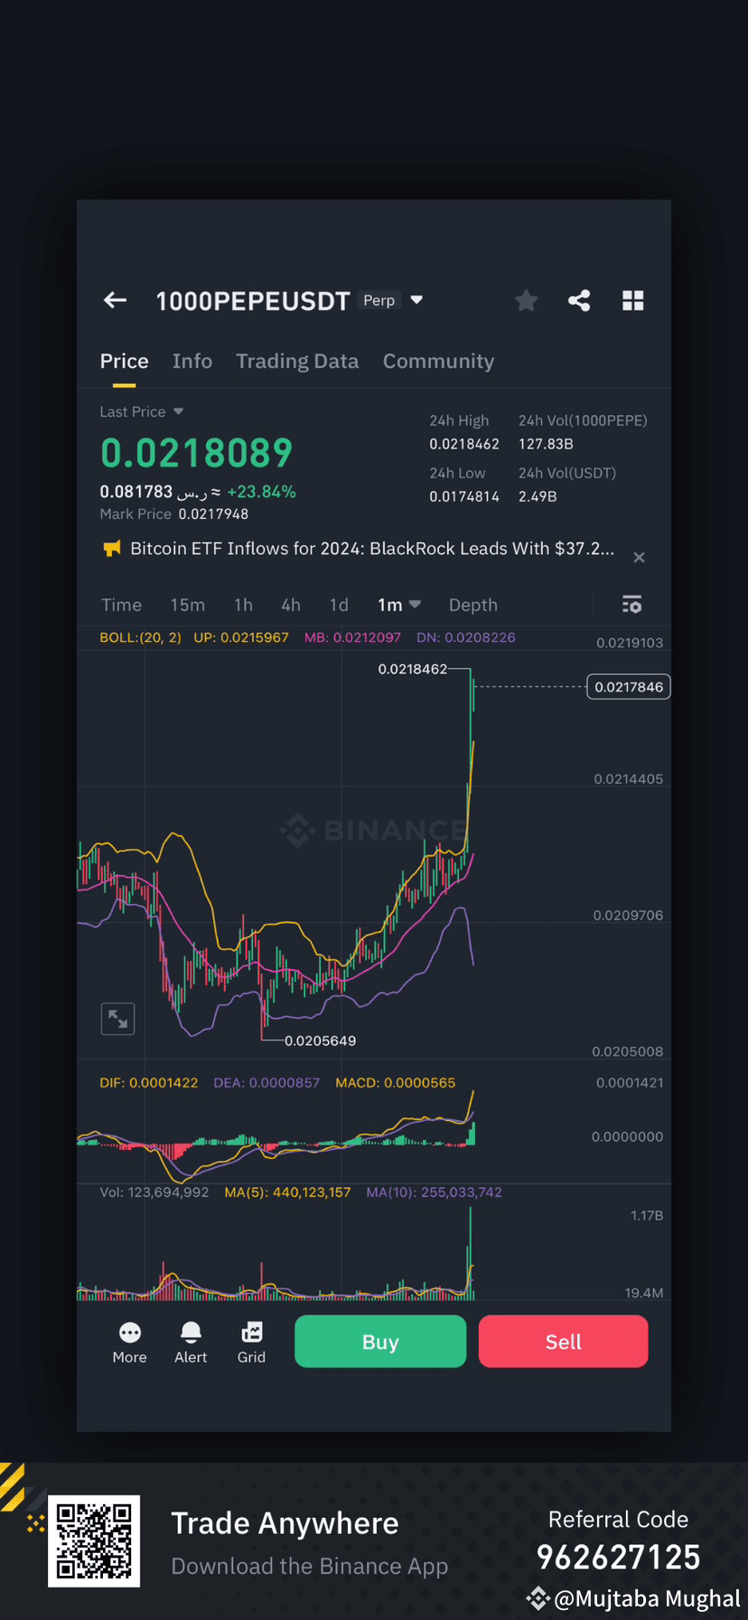Tap the DIF: 0.0001422 label
Screen dimensions: 748x1620
[x=148, y=1082]
